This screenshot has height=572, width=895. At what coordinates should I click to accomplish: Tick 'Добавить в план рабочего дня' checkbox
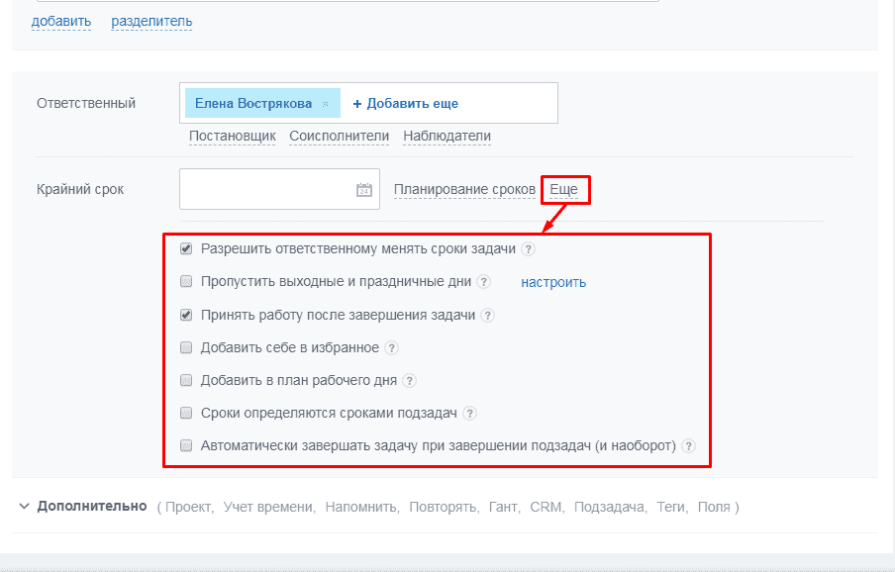186,381
